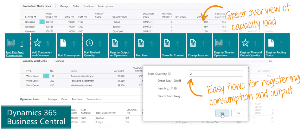Click the Baghjul description in production order lines
The image size is (301, 132).
pyautogui.click(x=117, y=27)
